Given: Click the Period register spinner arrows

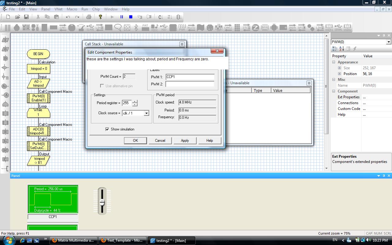Looking at the screenshot, I should (135, 103).
